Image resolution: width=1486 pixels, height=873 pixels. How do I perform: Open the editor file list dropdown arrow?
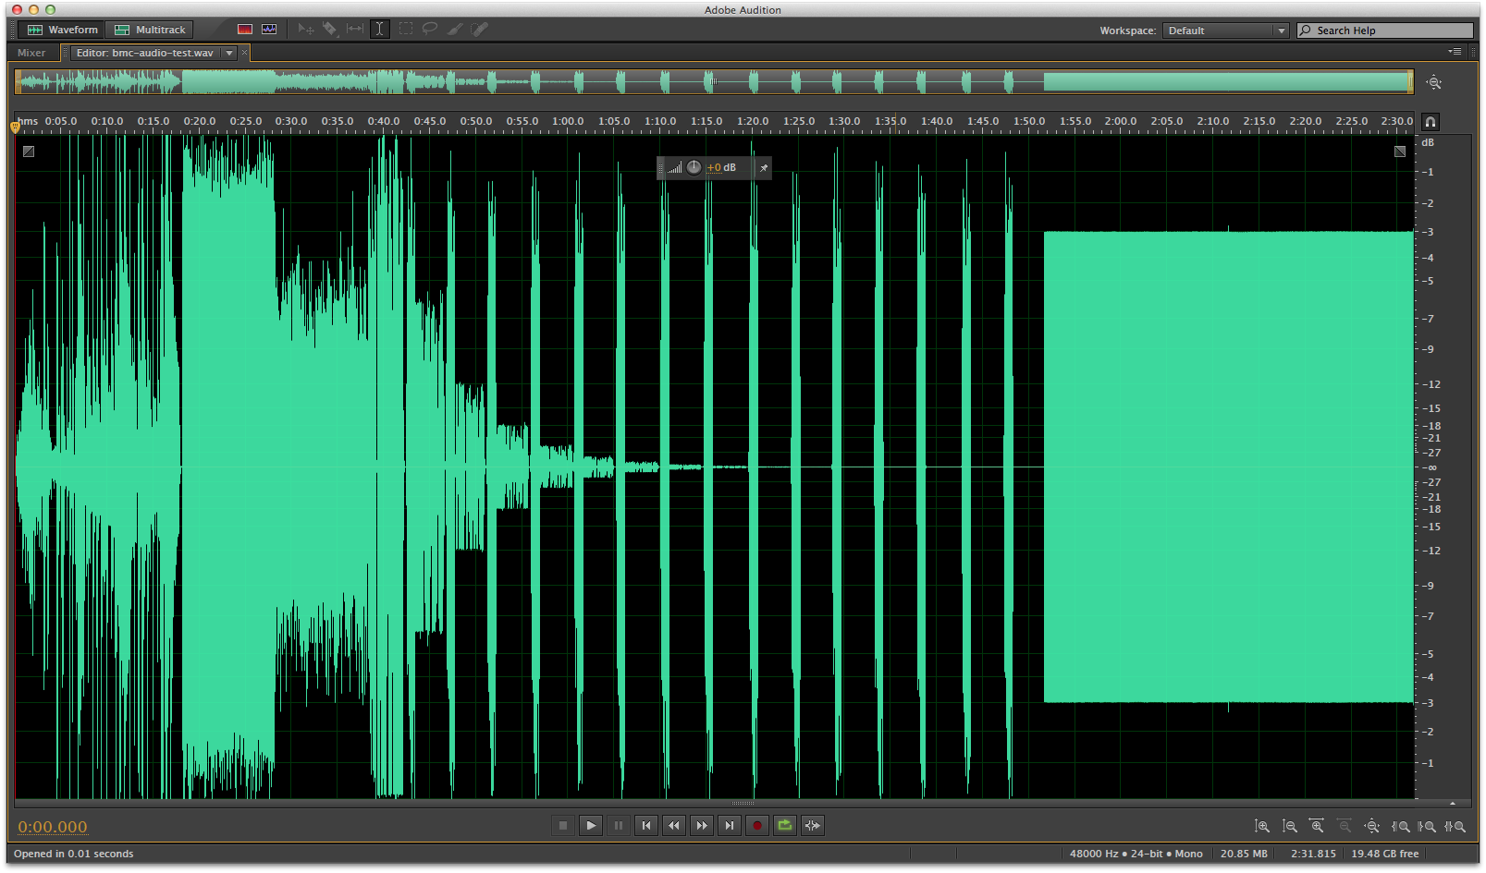(229, 53)
